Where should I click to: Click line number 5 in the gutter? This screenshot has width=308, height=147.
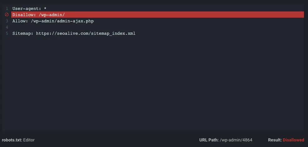(x=7, y=33)
